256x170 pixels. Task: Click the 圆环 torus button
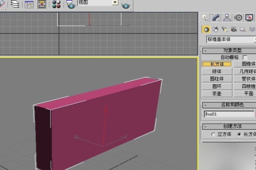(217, 86)
